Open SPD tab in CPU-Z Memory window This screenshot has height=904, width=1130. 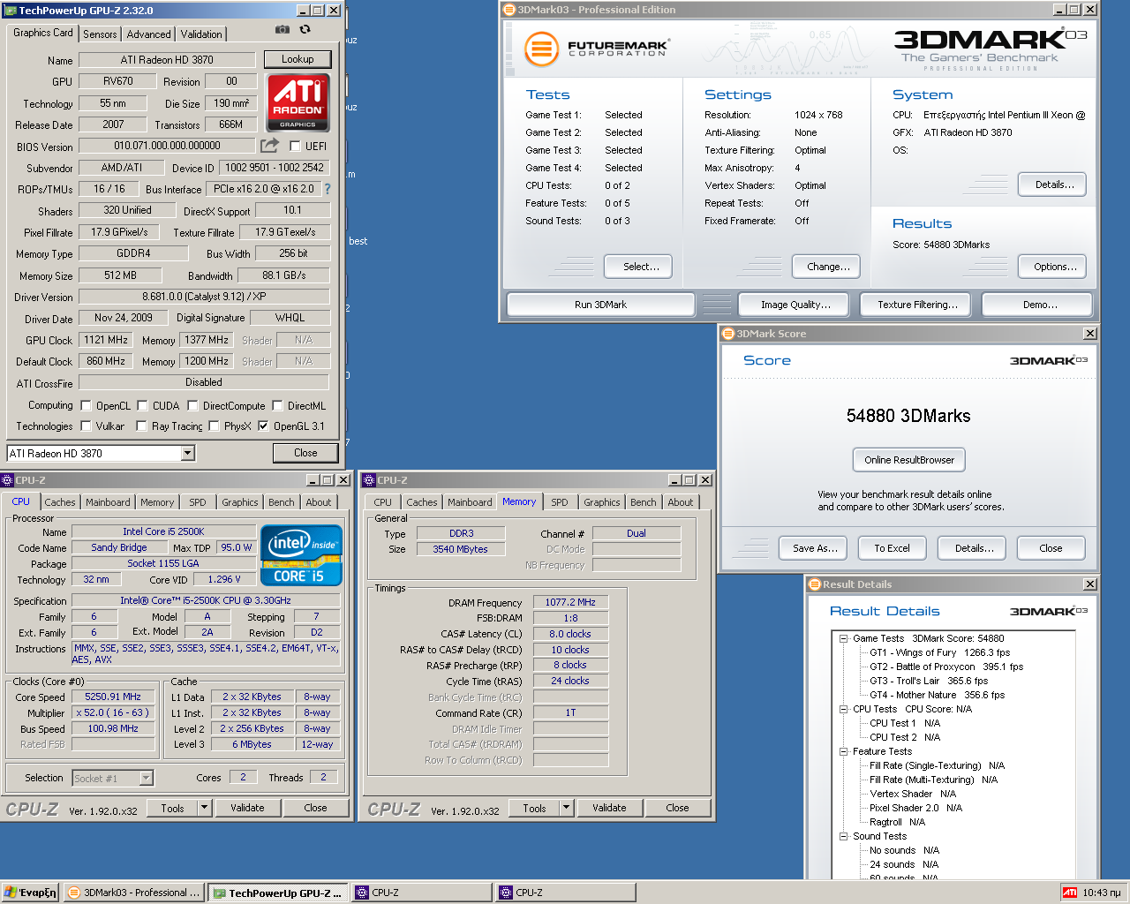coord(560,502)
